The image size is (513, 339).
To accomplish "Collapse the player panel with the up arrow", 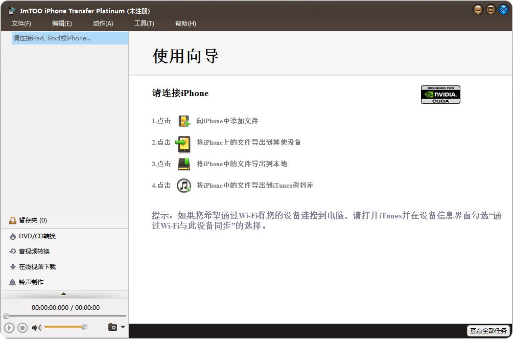I will pos(64,294).
